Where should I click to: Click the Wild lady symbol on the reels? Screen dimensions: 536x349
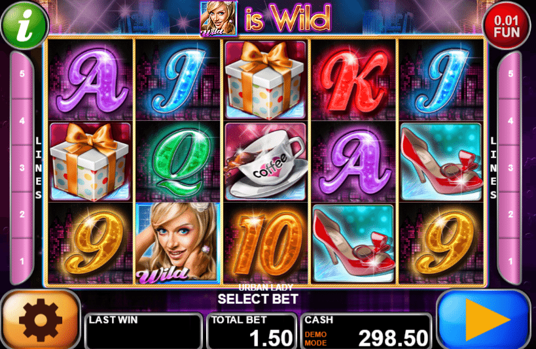coord(177,243)
